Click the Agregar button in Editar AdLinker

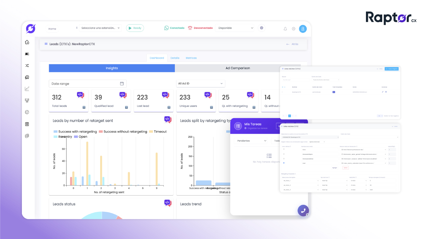click(335, 168)
